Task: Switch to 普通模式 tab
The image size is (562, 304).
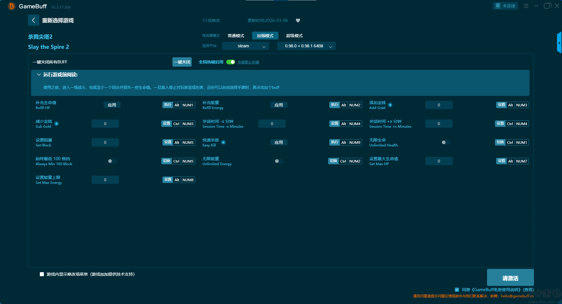Action: (x=236, y=36)
